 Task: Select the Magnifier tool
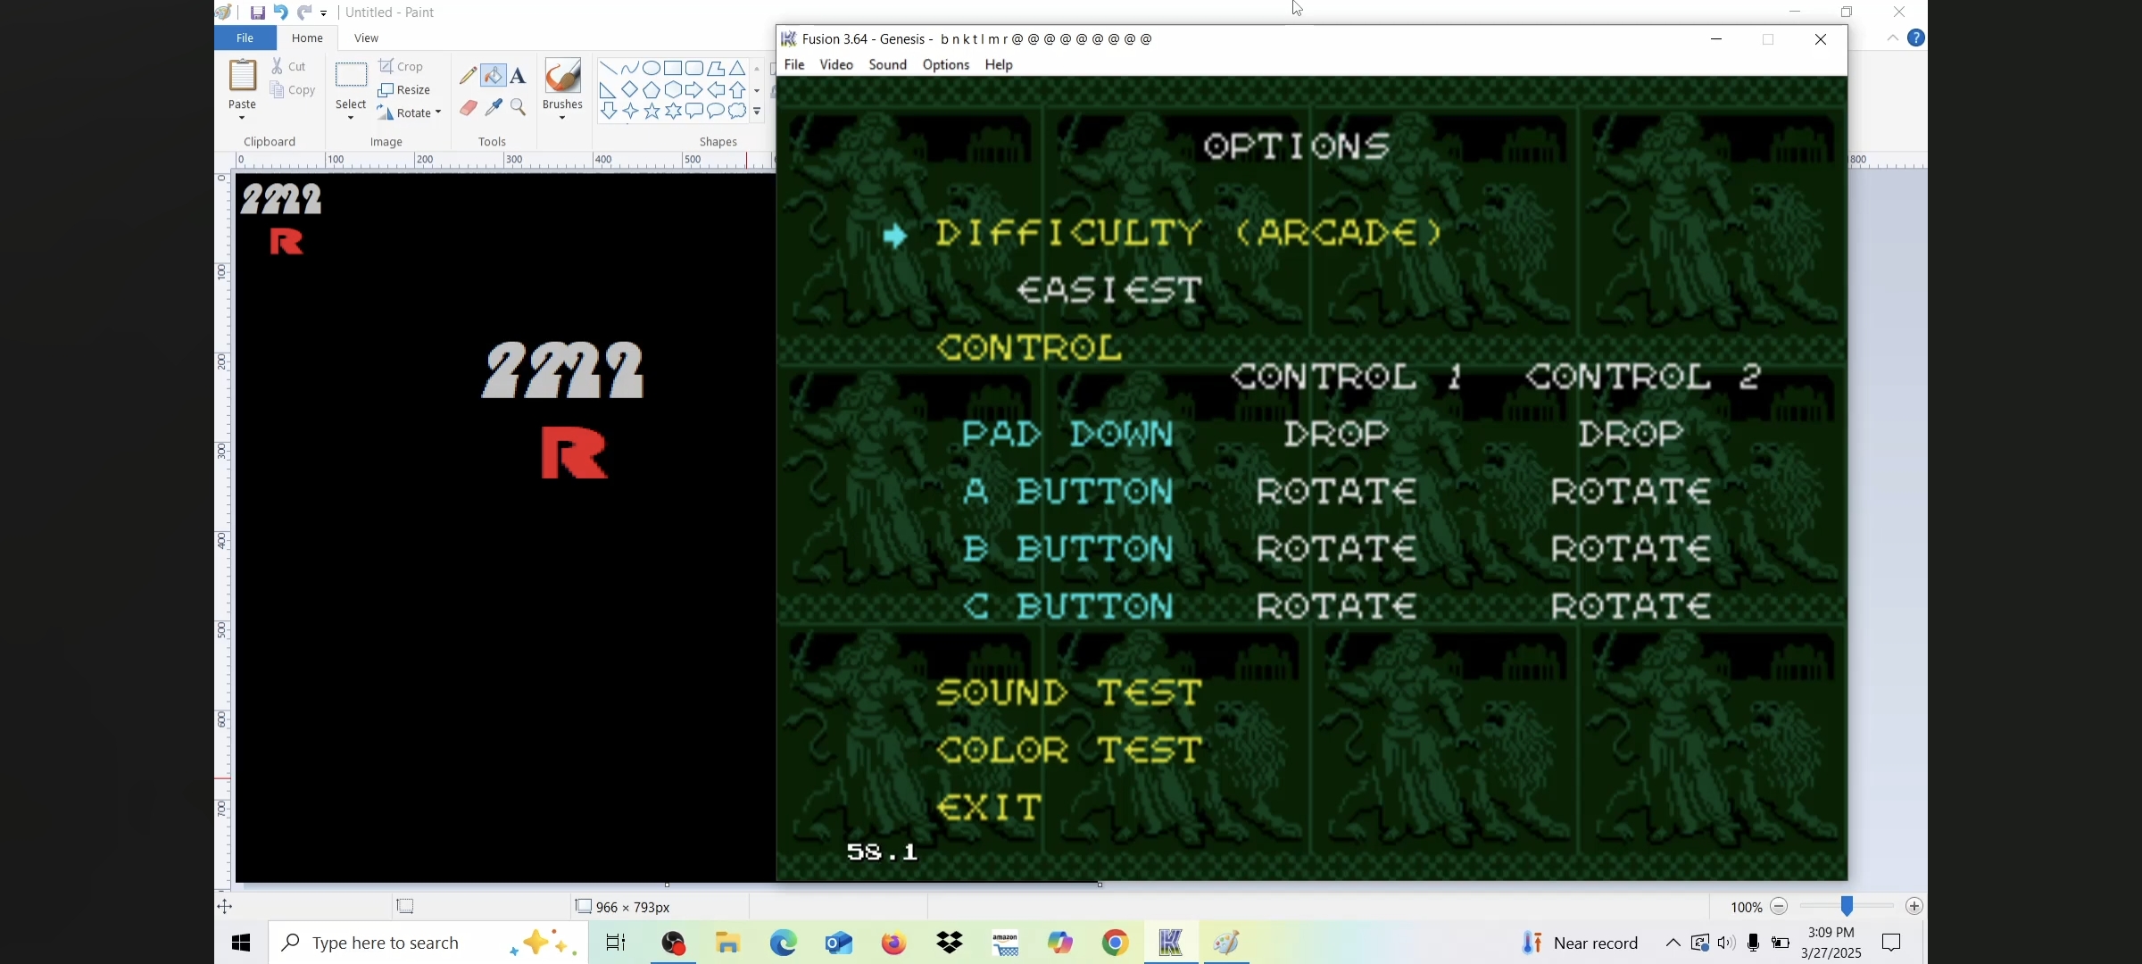click(x=519, y=108)
